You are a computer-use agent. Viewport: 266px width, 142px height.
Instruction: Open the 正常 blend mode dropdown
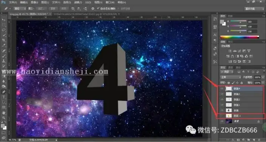pyautogui.click(x=231, y=77)
